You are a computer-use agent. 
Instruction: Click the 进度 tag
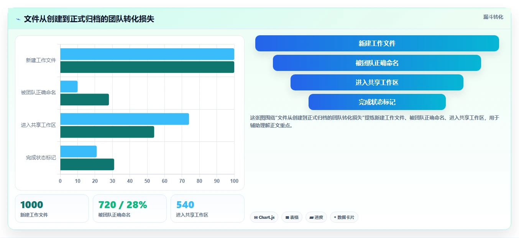[316, 217]
